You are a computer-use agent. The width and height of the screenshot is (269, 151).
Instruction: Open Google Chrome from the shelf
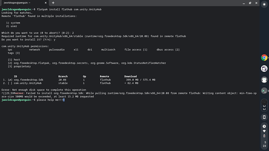point(264,57)
